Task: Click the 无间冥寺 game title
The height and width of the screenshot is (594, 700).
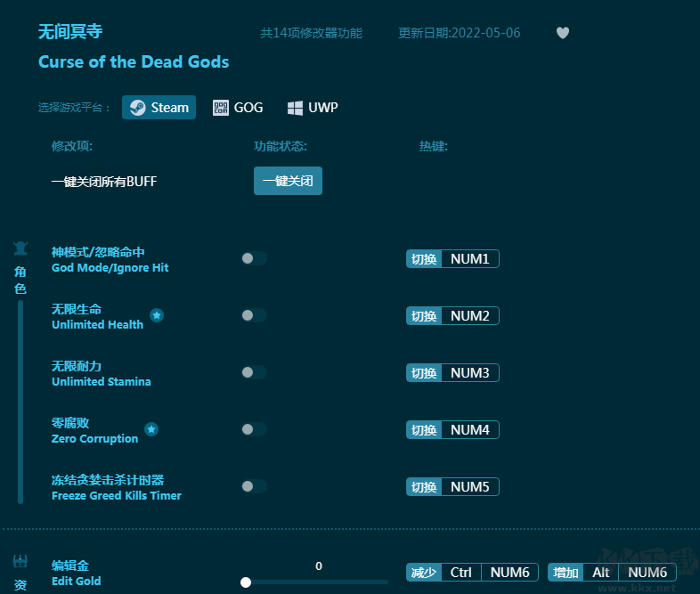Action: point(70,32)
